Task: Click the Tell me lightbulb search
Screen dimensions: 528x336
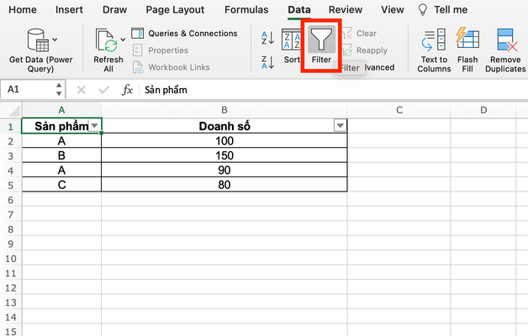Action: pyautogui.click(x=442, y=10)
